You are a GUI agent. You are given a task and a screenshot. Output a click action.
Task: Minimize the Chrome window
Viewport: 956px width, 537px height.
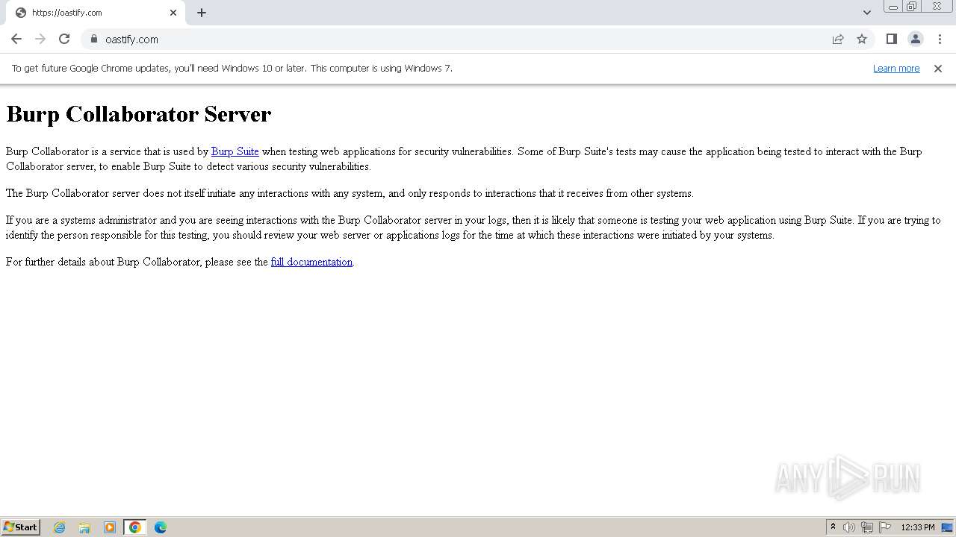pyautogui.click(x=893, y=7)
